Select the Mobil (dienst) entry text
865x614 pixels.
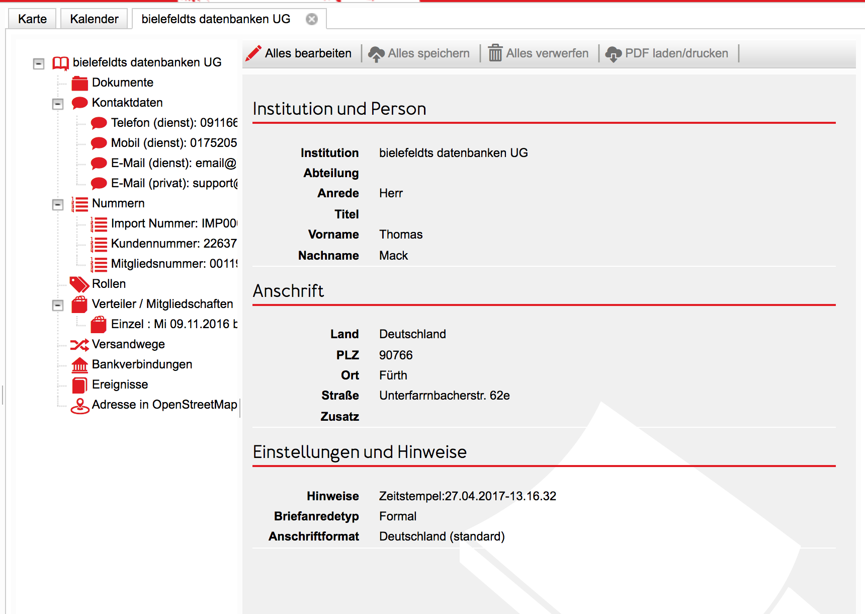174,143
